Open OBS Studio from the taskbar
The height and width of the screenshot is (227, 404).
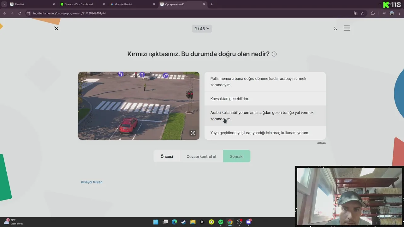[x=239, y=222]
